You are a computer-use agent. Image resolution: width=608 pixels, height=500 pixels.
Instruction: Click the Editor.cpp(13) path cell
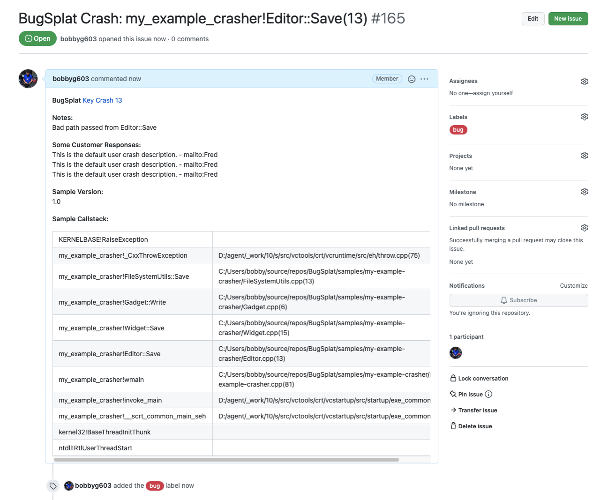tap(322, 354)
